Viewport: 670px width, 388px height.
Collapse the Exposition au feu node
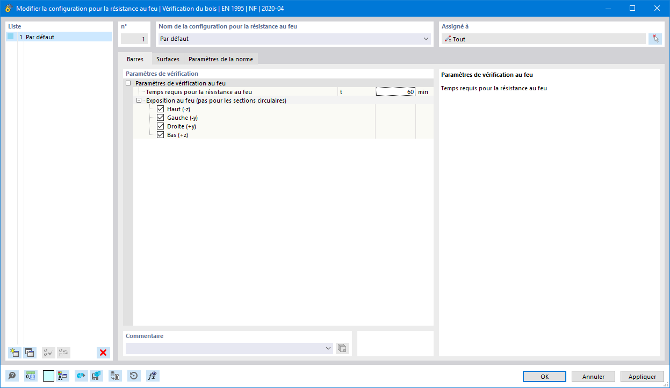coord(139,100)
